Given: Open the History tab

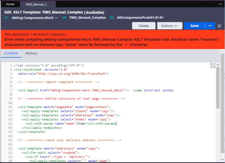Looking at the screenshot, I should pos(31,53).
